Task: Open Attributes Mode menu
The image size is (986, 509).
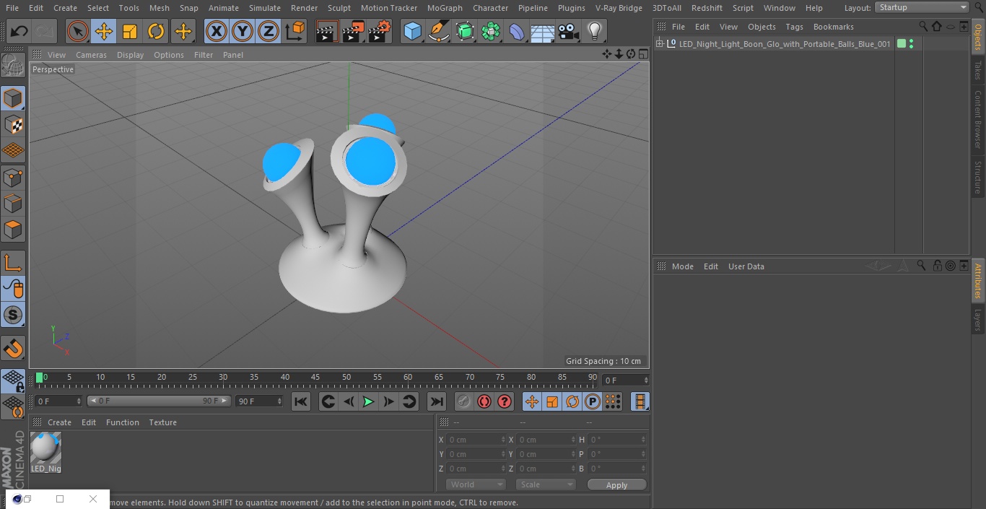Action: [x=682, y=266]
